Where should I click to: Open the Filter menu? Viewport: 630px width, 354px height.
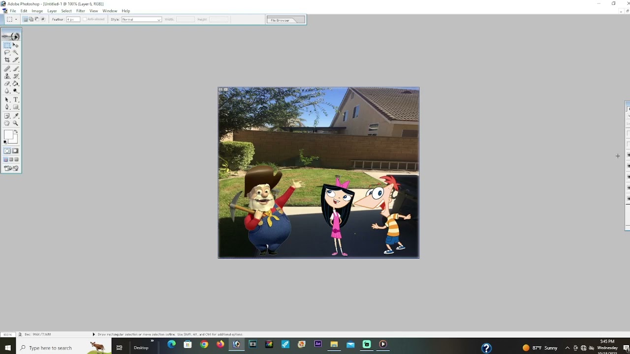(81, 11)
